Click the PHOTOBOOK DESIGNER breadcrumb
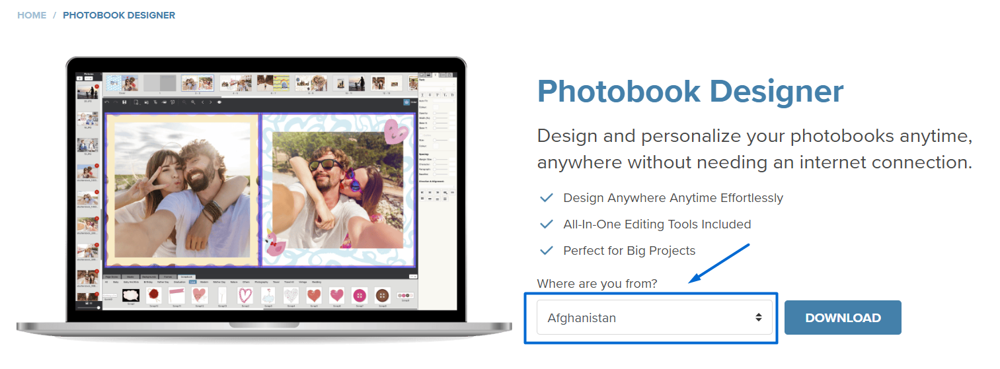This screenshot has height=369, width=1000. click(x=119, y=15)
